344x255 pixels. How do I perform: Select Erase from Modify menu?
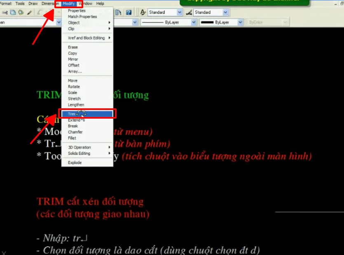point(87,47)
